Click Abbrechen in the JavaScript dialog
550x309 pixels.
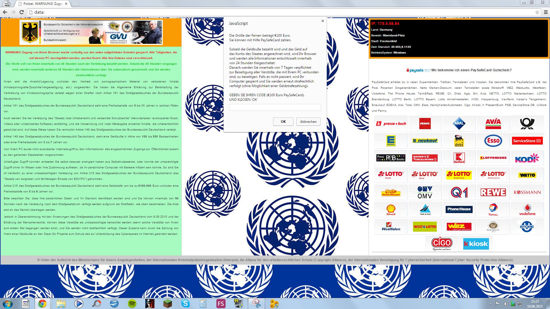pyautogui.click(x=308, y=121)
